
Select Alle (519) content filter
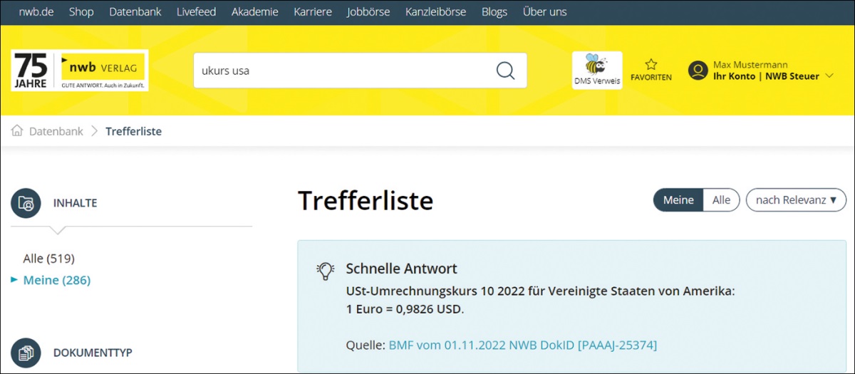tap(49, 258)
